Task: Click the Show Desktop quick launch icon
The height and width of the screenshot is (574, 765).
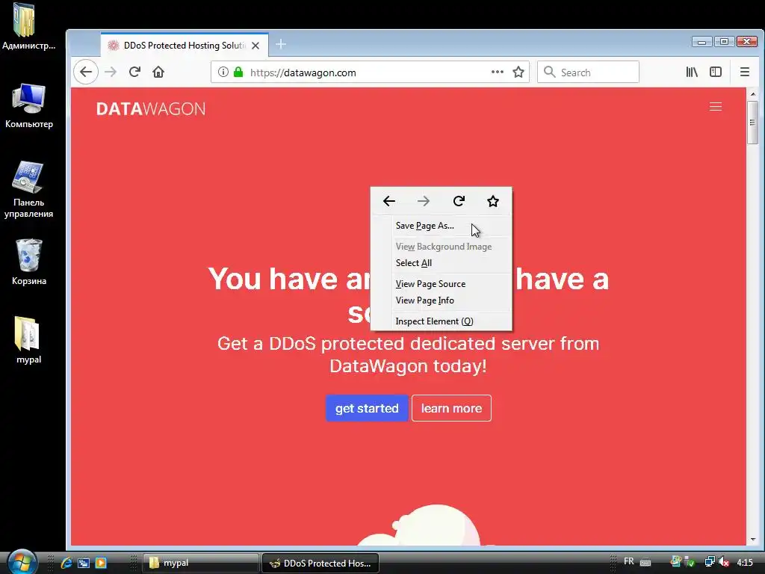Action: click(x=84, y=563)
